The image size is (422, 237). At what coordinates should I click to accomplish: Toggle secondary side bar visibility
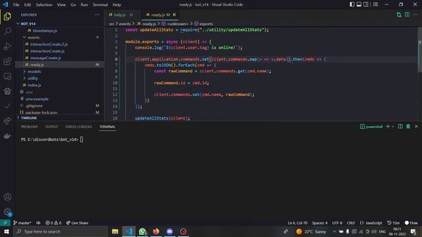tap(366, 5)
